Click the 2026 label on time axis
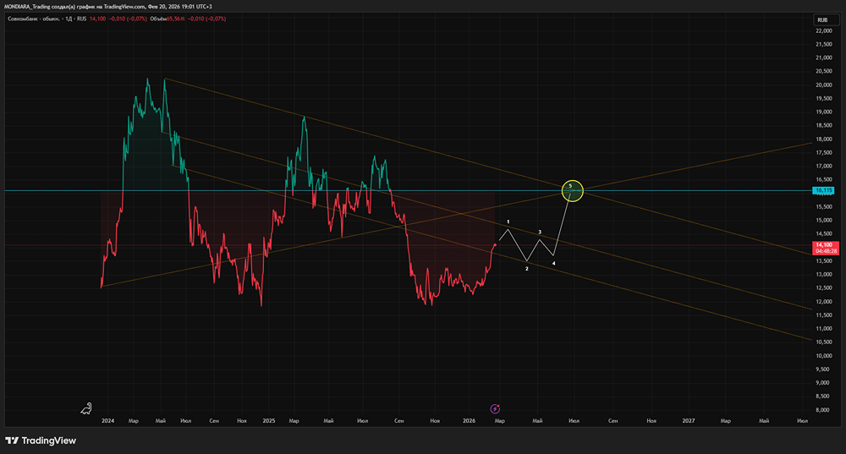846x454 pixels. (470, 420)
